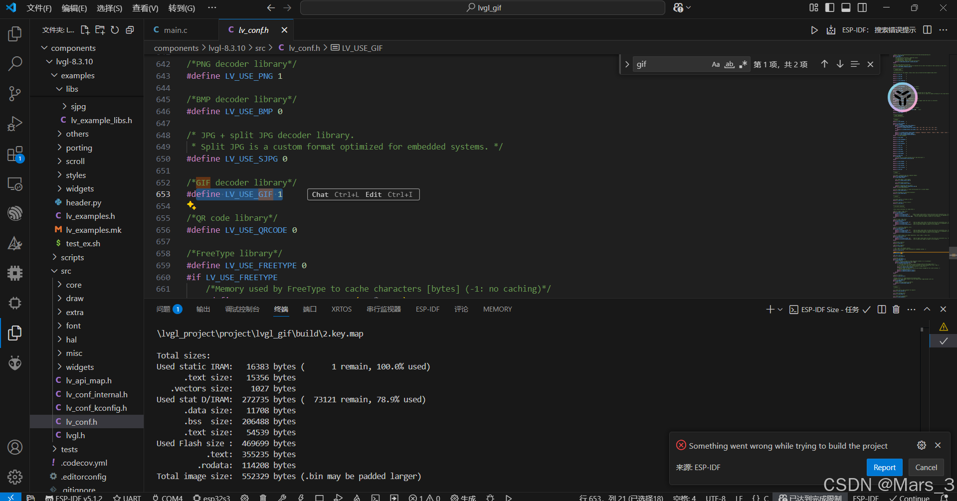Toggle Match Whole Word in find widget
Screen dimensions: 957x501
730,64
